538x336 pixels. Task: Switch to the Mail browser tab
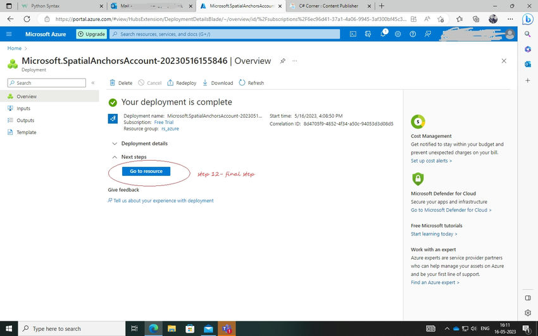151,6
